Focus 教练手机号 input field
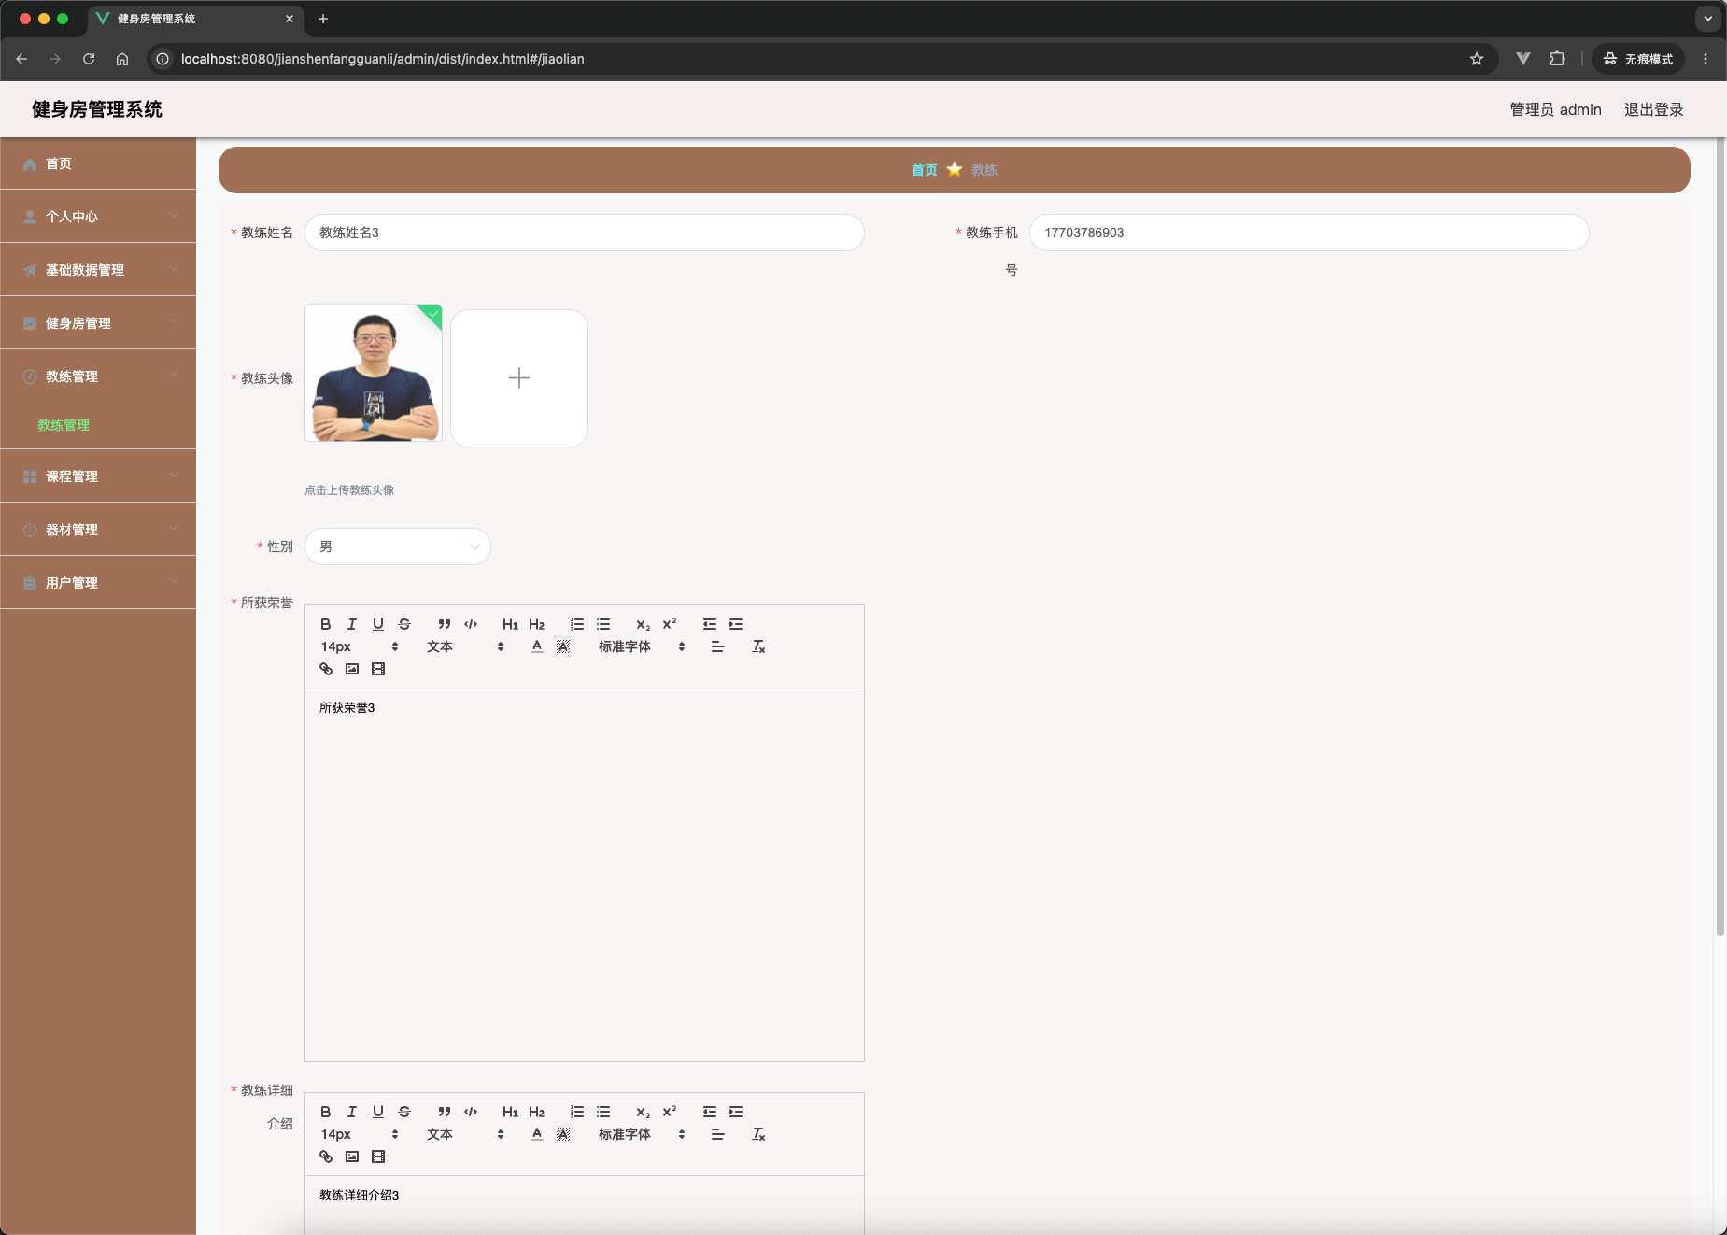The height and width of the screenshot is (1235, 1727). coord(1309,233)
